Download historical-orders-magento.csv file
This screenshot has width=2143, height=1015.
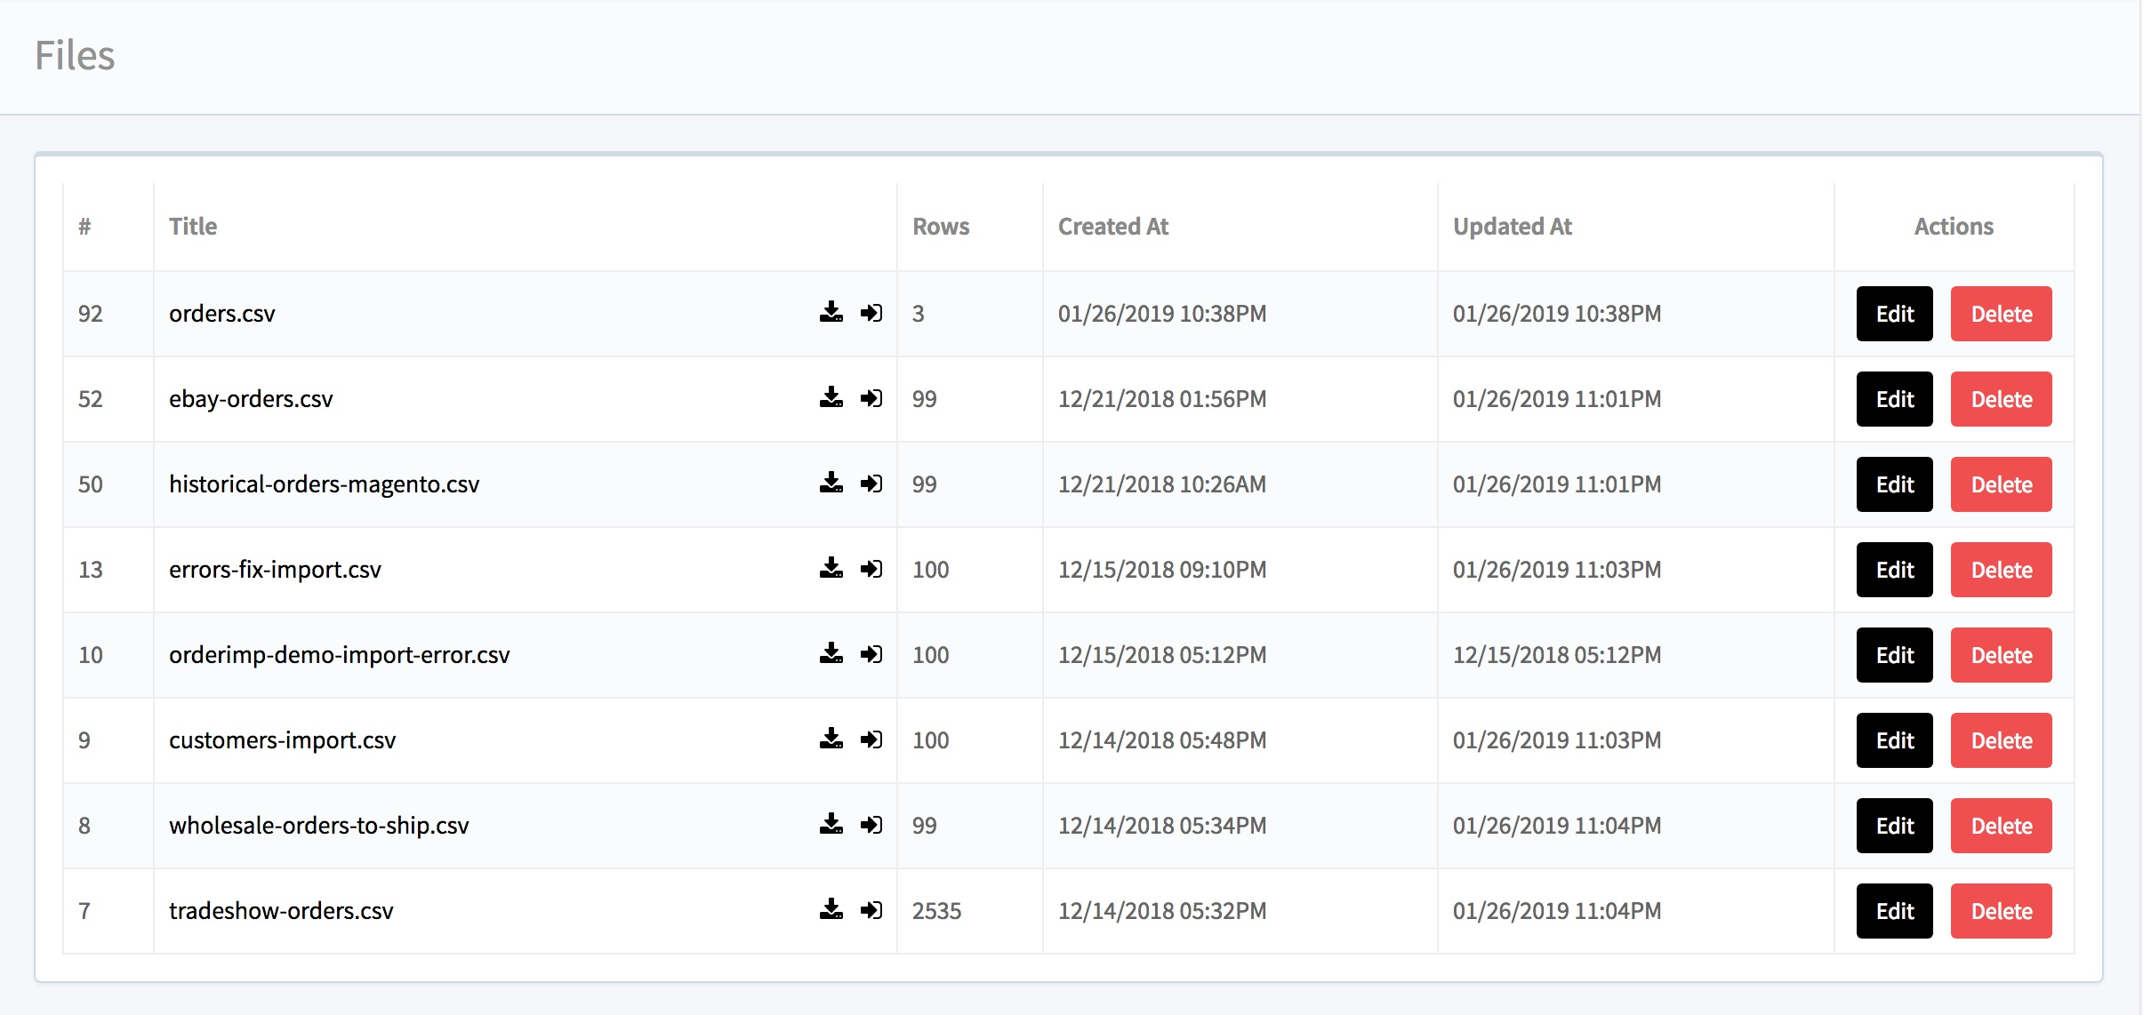tap(831, 483)
